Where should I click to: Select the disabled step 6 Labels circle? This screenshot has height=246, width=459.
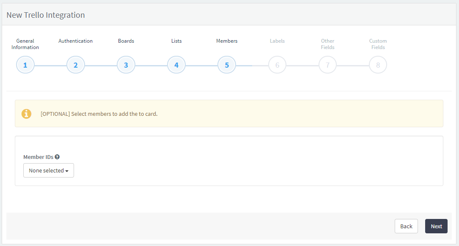click(x=277, y=65)
